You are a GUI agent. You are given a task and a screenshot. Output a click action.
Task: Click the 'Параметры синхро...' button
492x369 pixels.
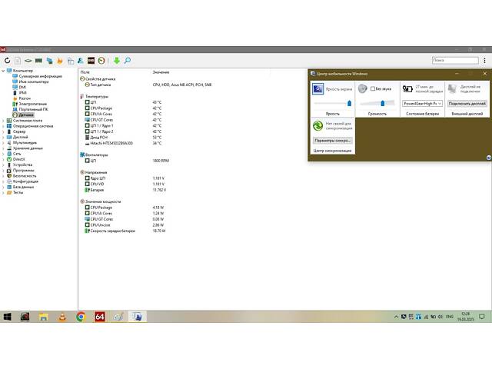[x=332, y=140]
